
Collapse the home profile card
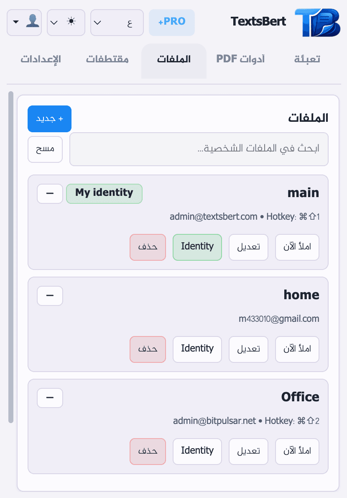pos(50,295)
